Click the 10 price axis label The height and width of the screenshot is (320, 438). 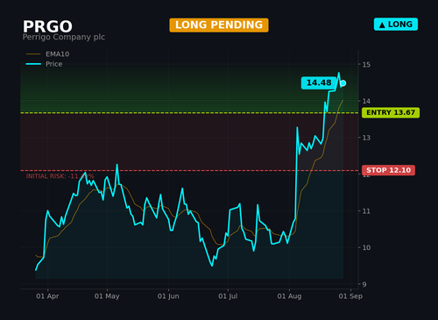tap(366, 247)
